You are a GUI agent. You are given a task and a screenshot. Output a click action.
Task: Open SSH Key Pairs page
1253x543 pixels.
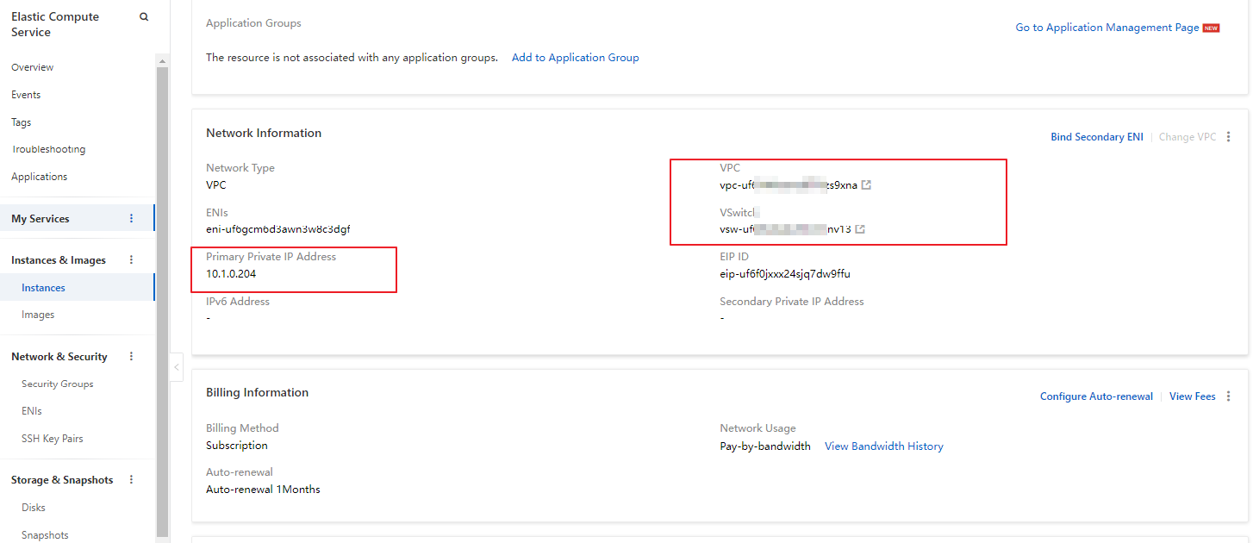pyautogui.click(x=53, y=439)
